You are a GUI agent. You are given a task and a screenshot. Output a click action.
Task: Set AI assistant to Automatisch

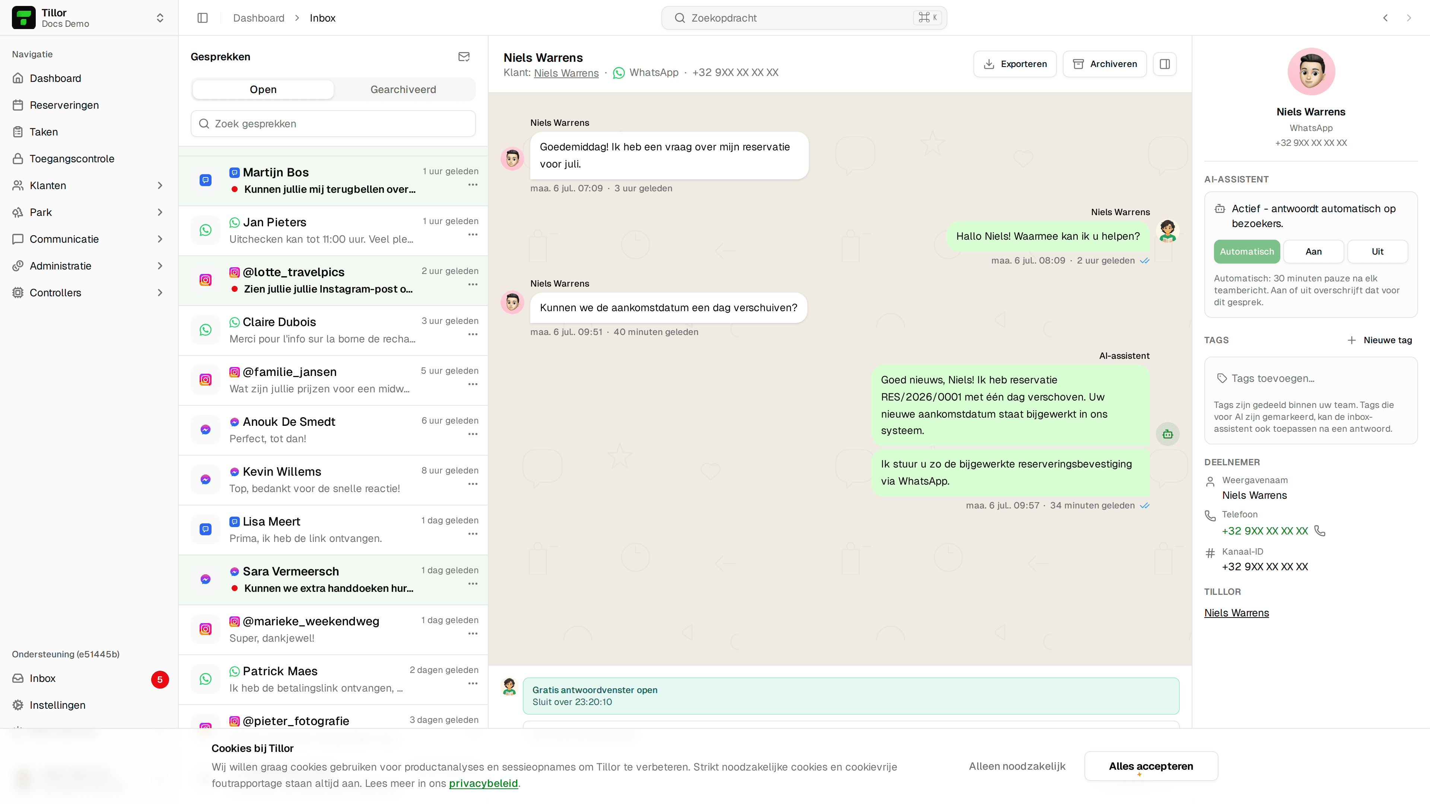(1247, 251)
